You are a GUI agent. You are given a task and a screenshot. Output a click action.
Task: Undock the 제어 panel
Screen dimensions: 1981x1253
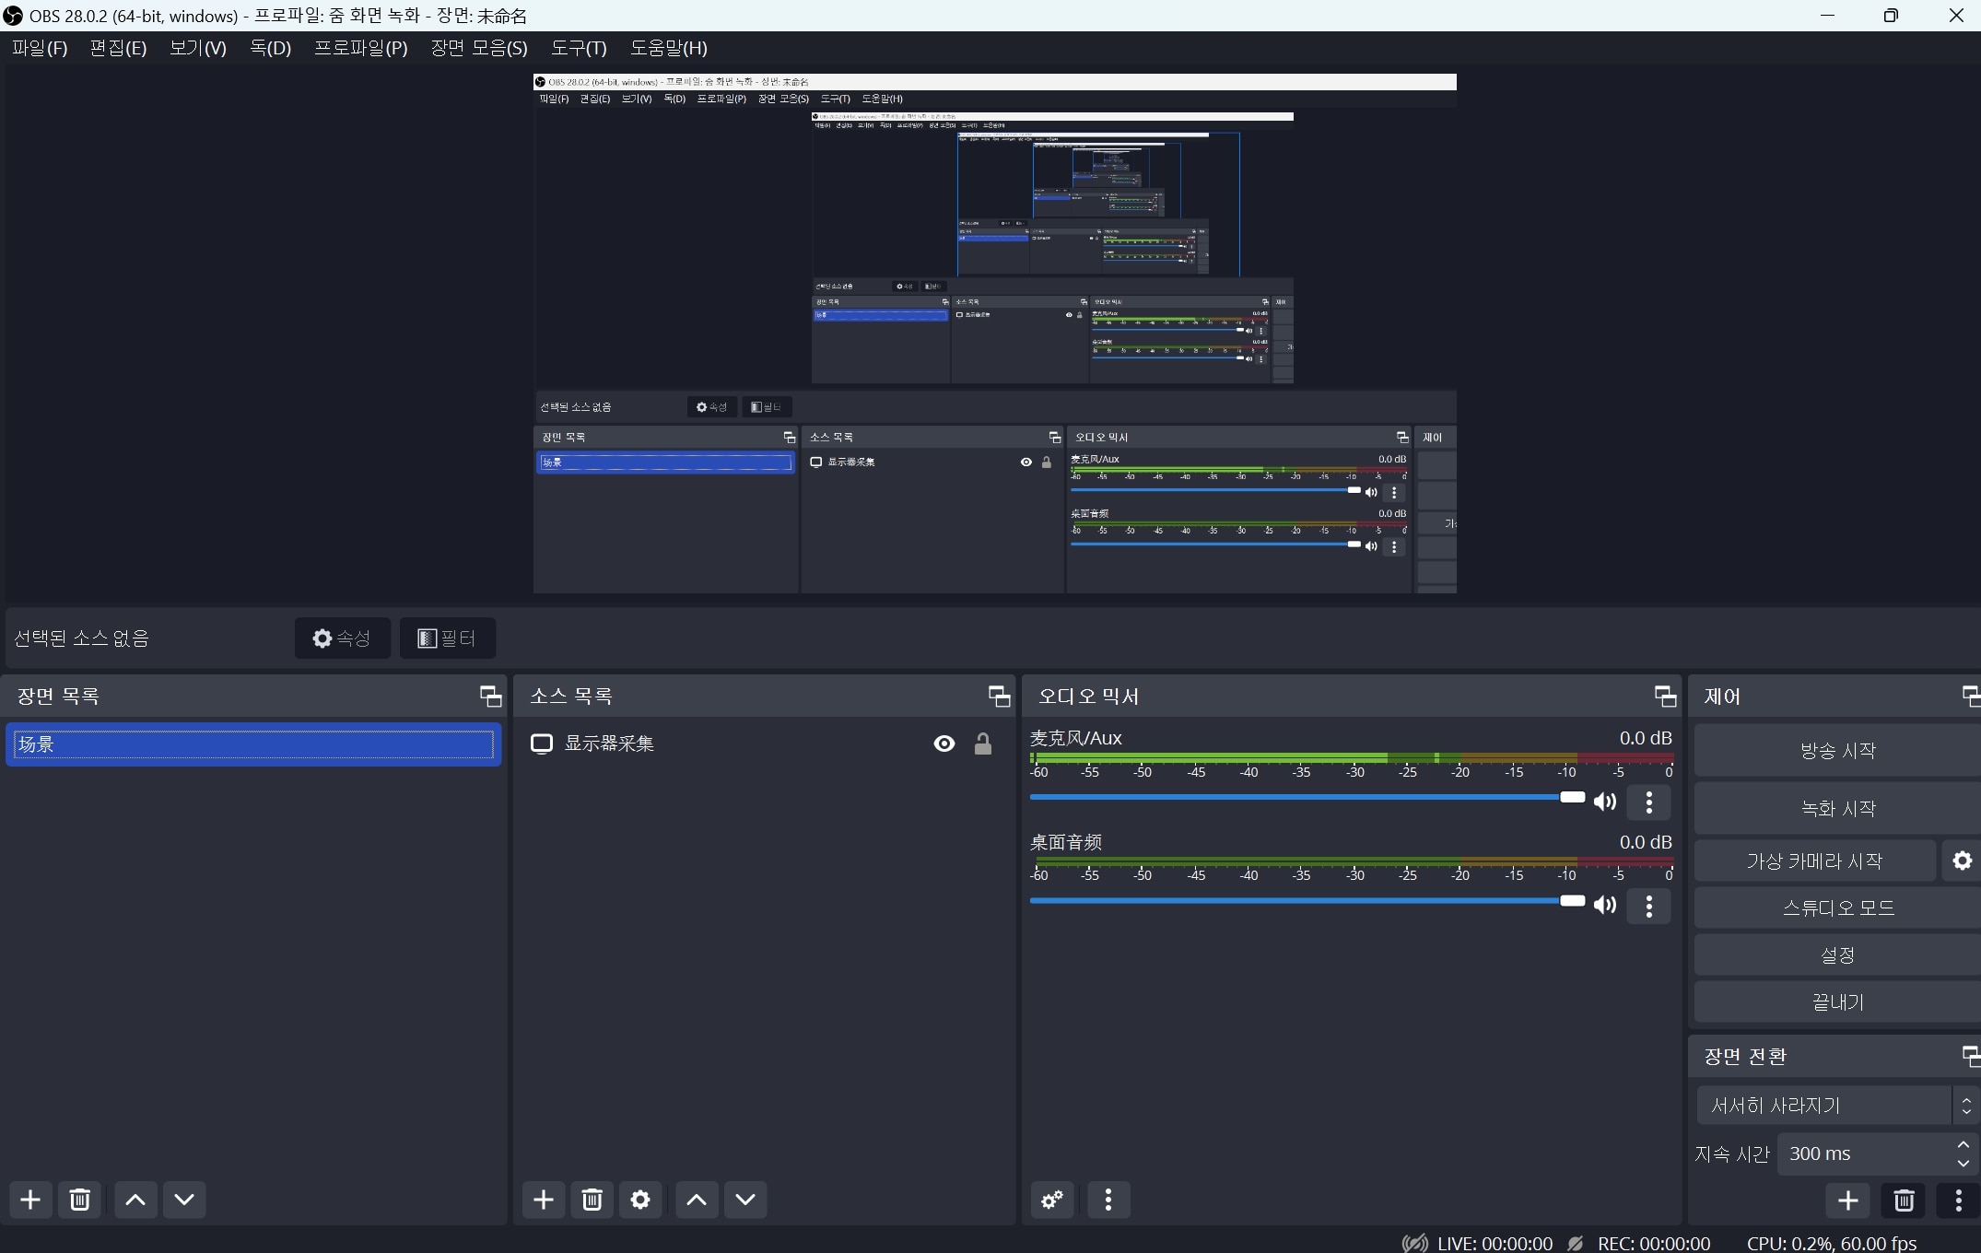[1972, 697]
